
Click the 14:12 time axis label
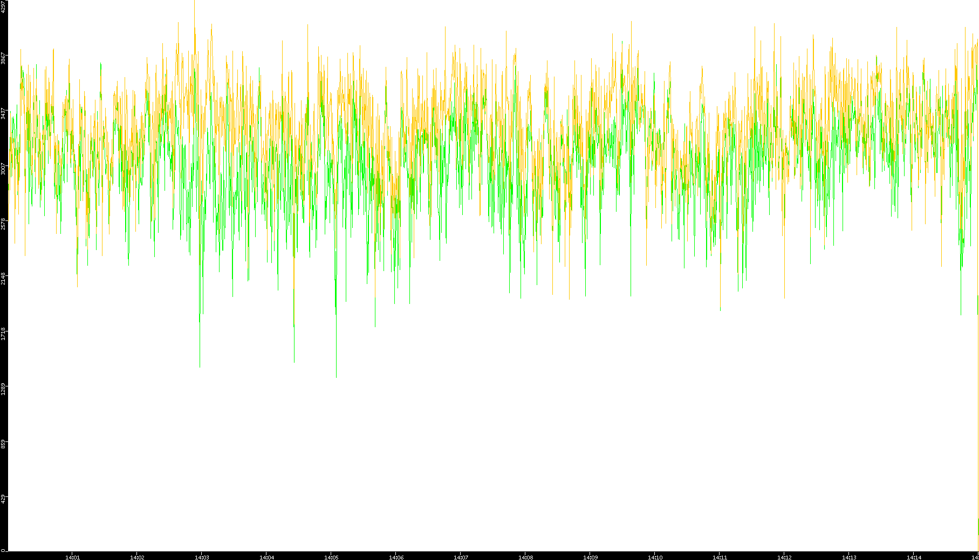click(x=784, y=557)
